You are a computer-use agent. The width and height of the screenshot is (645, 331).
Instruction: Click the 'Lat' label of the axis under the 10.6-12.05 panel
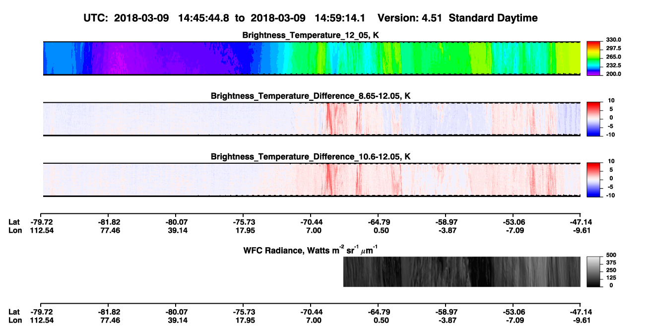coord(14,222)
